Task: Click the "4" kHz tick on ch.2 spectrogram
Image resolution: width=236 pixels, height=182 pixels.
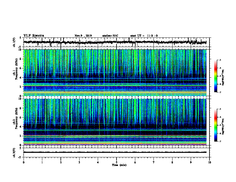Action: 21,127
